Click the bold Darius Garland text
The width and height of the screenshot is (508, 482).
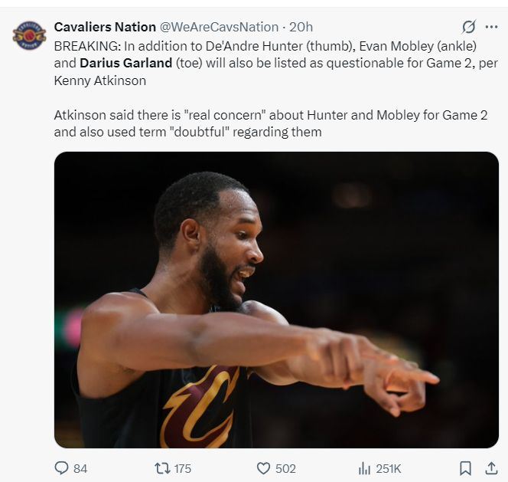[125, 62]
